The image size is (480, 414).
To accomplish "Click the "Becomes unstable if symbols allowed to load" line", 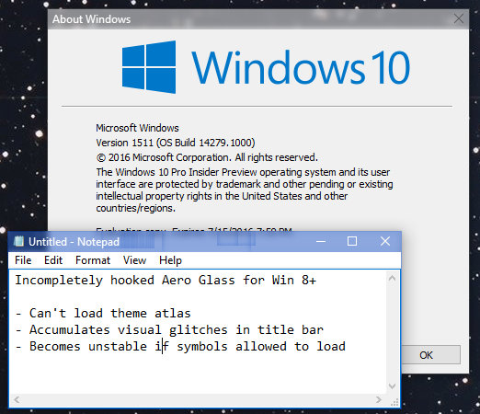I will click(x=180, y=347).
